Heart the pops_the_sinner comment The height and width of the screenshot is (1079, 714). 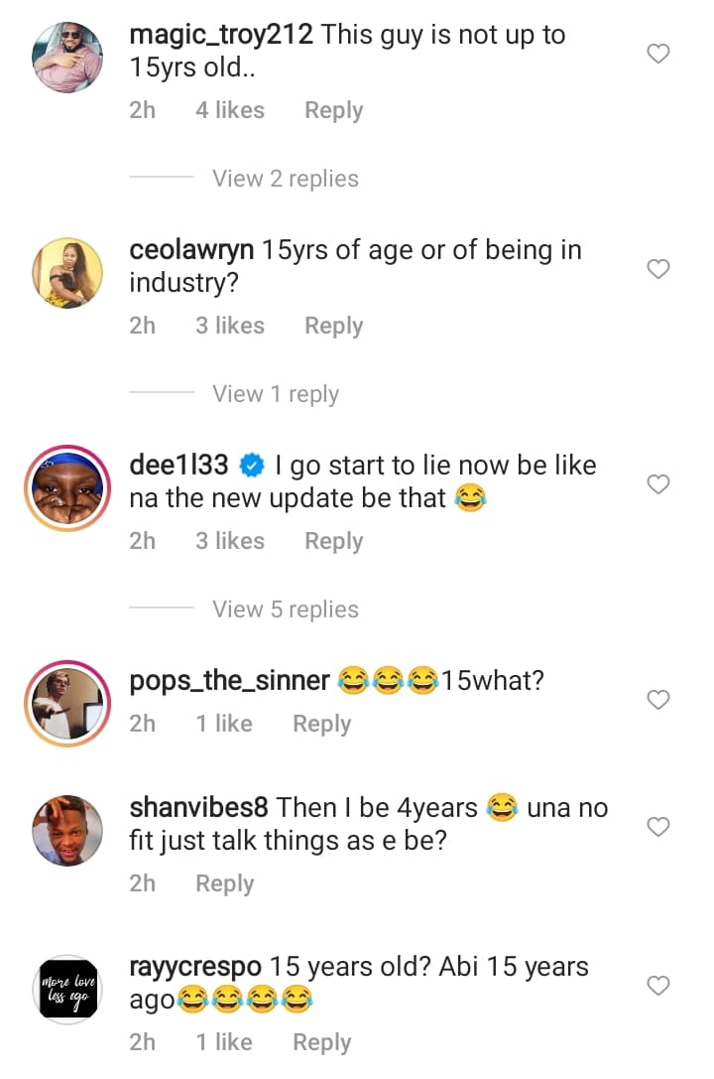(x=658, y=700)
